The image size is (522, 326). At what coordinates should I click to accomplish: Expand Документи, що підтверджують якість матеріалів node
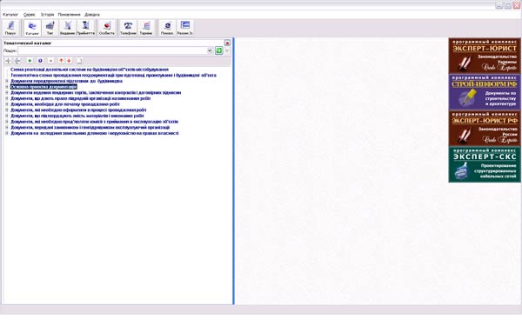[x=7, y=116]
